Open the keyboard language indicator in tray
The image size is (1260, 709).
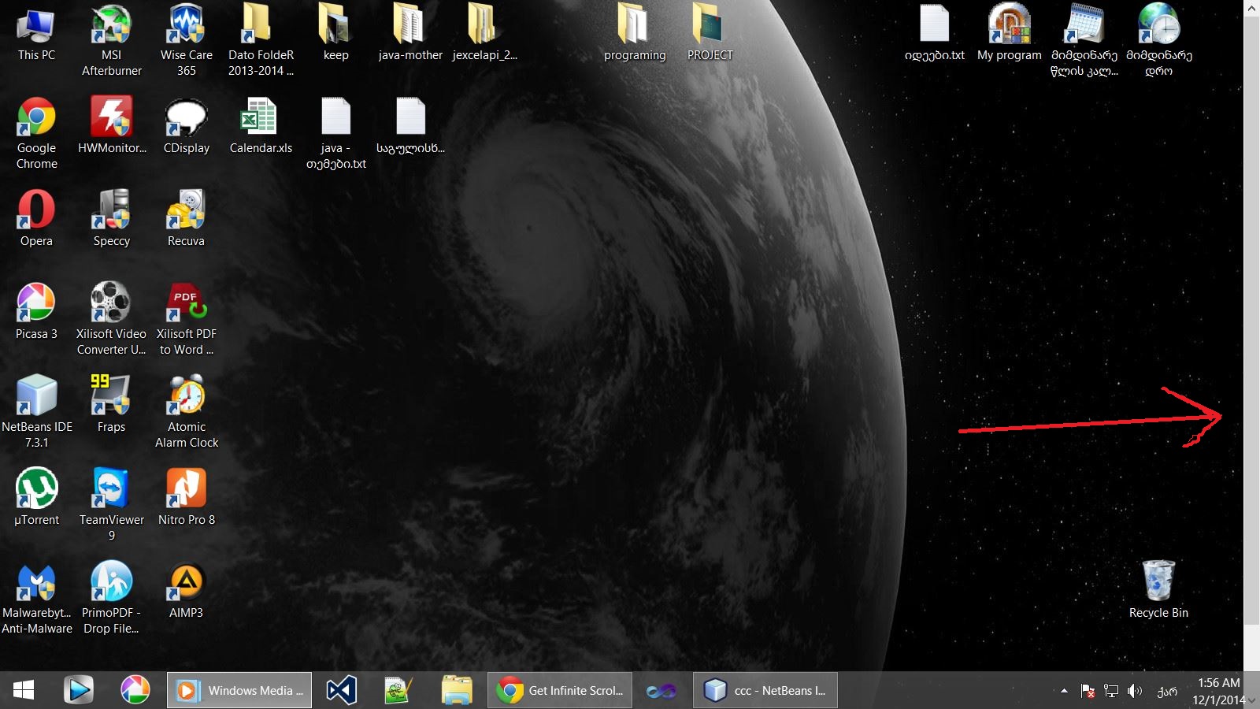tap(1167, 692)
